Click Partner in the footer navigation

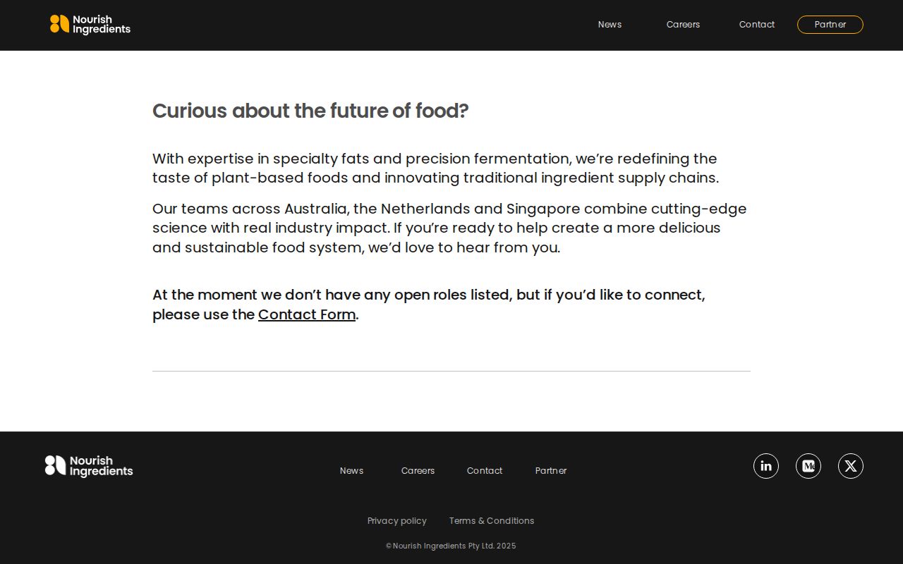(x=551, y=470)
